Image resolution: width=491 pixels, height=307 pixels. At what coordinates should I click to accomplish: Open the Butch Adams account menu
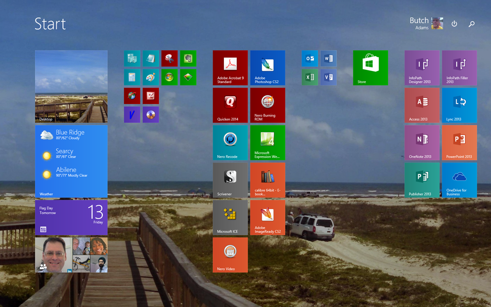426,23
